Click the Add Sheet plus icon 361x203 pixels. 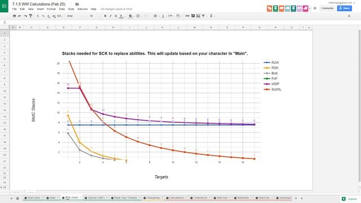pos(11,198)
